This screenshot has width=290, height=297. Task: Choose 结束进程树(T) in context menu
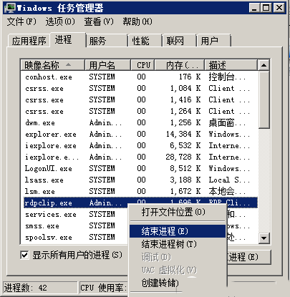[178, 244]
